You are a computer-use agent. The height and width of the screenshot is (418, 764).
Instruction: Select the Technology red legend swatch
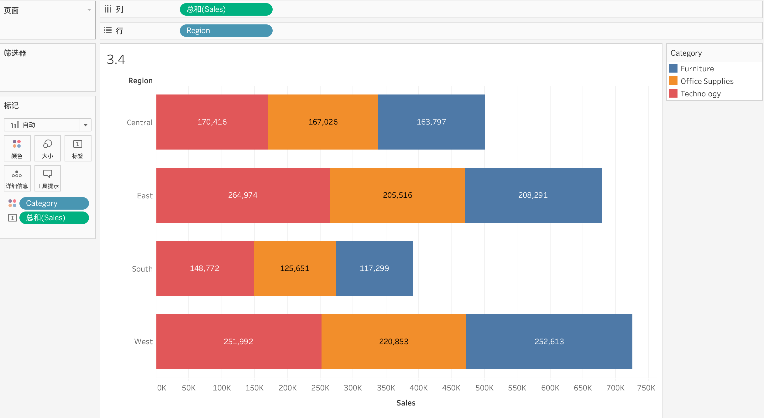(673, 94)
